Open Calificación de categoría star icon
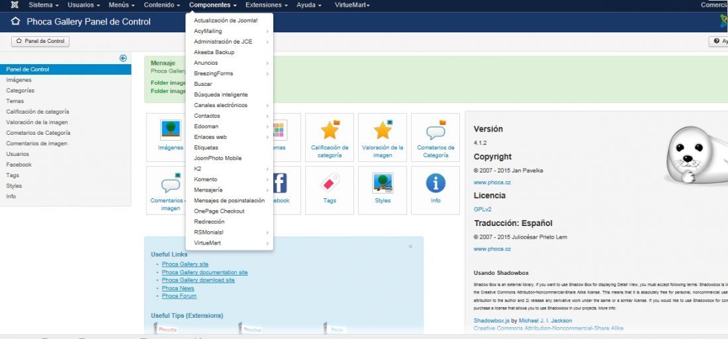728x339 pixels. (330, 130)
